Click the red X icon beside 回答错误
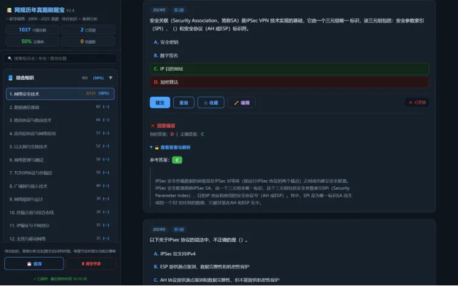The image size is (458, 286). 153,126
